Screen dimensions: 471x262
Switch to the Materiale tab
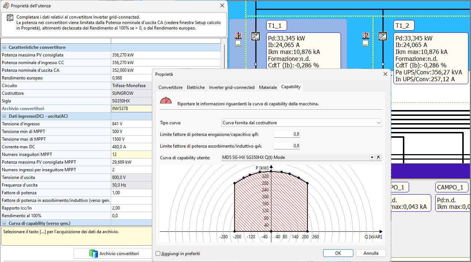tap(268, 87)
